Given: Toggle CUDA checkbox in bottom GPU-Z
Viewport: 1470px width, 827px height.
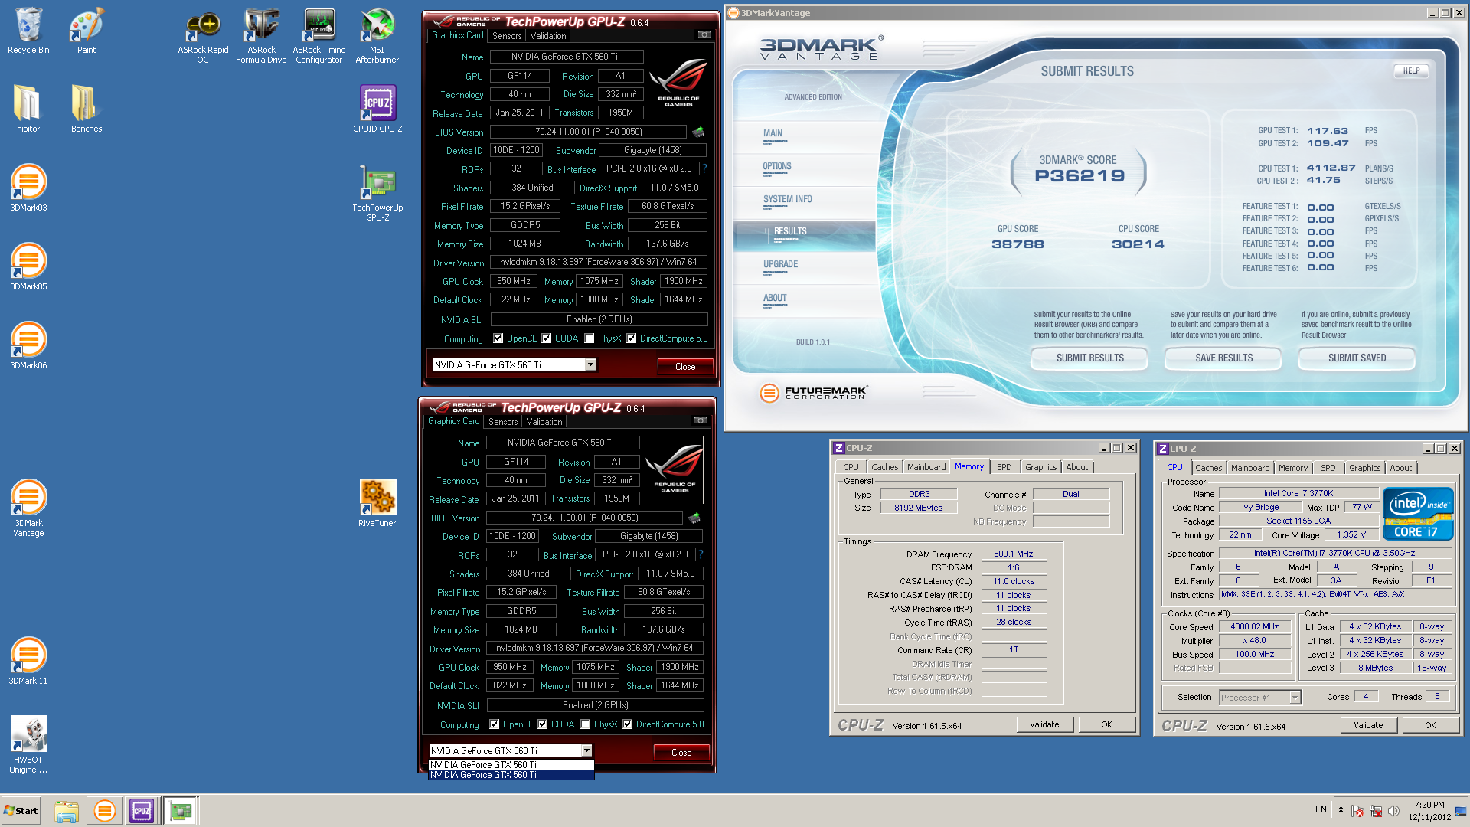Looking at the screenshot, I should coord(543,724).
